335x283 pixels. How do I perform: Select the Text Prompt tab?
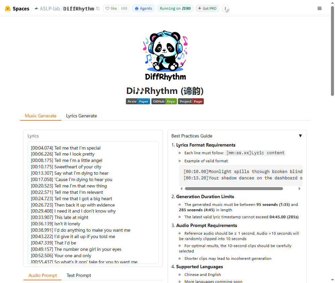point(79,276)
